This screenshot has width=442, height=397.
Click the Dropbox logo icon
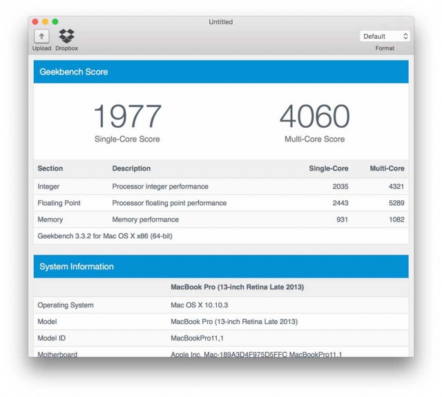(67, 36)
